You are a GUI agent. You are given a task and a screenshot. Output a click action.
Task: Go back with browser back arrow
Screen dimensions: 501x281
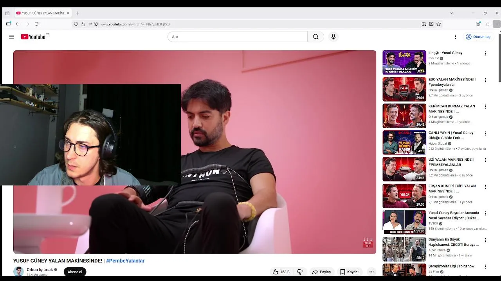pos(18,24)
